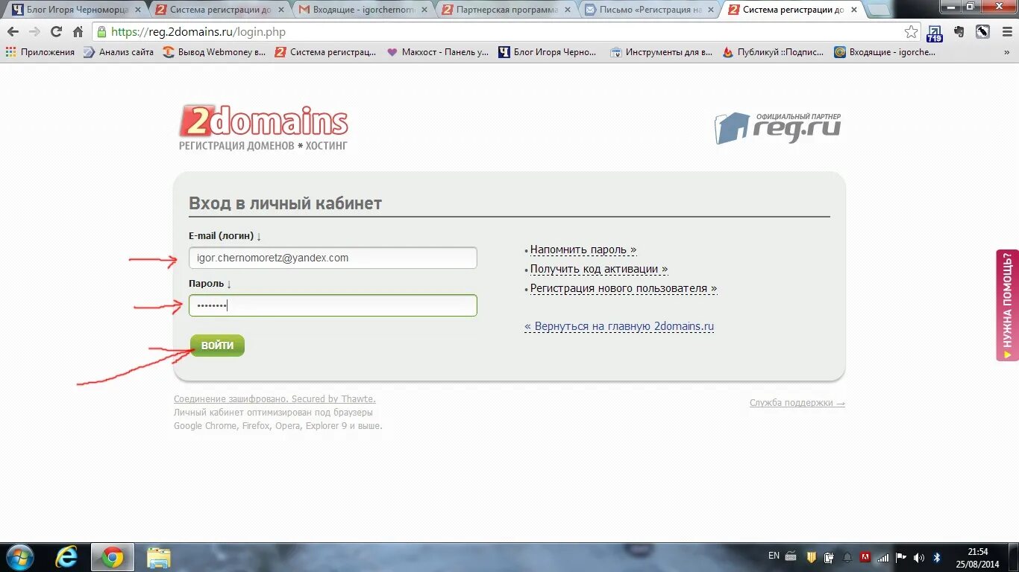The image size is (1019, 572).
Task: Open Макхост - Панель bookmark
Action: click(x=438, y=52)
